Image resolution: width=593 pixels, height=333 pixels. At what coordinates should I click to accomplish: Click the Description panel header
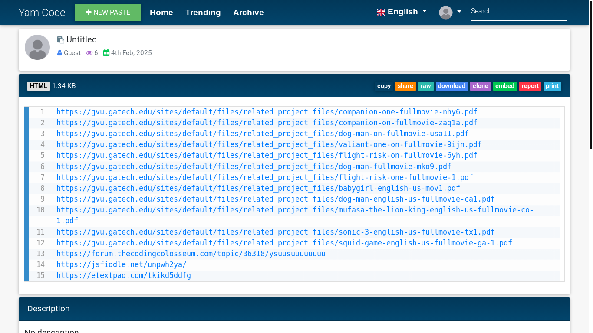(x=294, y=309)
